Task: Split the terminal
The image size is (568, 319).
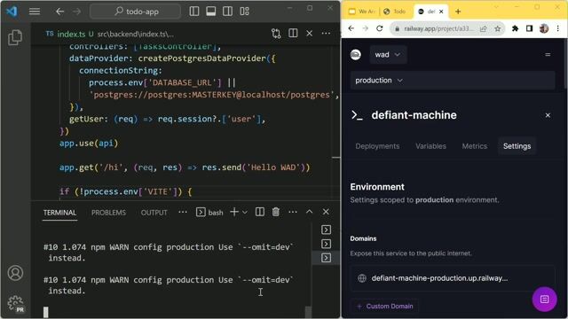Action: pyautogui.click(x=260, y=212)
